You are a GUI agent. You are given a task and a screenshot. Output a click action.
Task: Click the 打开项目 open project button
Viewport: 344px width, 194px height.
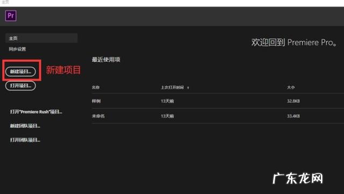[20, 85]
